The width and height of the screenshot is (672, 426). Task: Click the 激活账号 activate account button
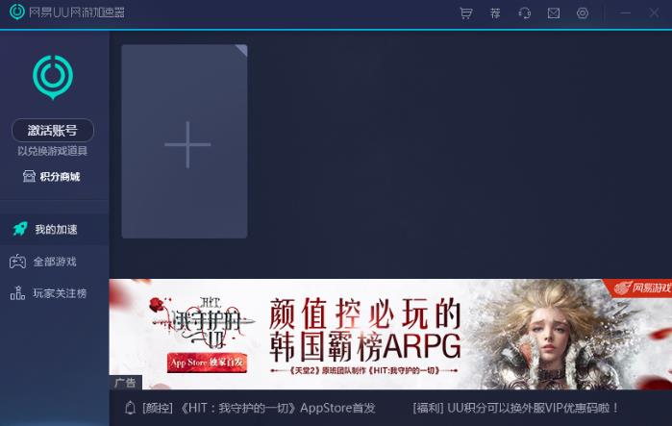point(53,131)
